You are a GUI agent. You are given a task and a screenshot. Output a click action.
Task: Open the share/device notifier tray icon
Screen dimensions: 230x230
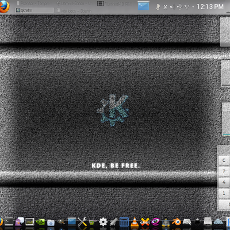click(179, 7)
